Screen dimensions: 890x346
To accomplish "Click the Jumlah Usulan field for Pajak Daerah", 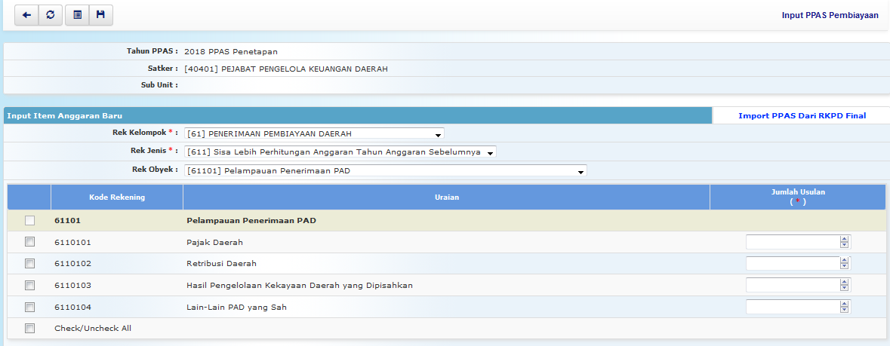I will pos(792,242).
